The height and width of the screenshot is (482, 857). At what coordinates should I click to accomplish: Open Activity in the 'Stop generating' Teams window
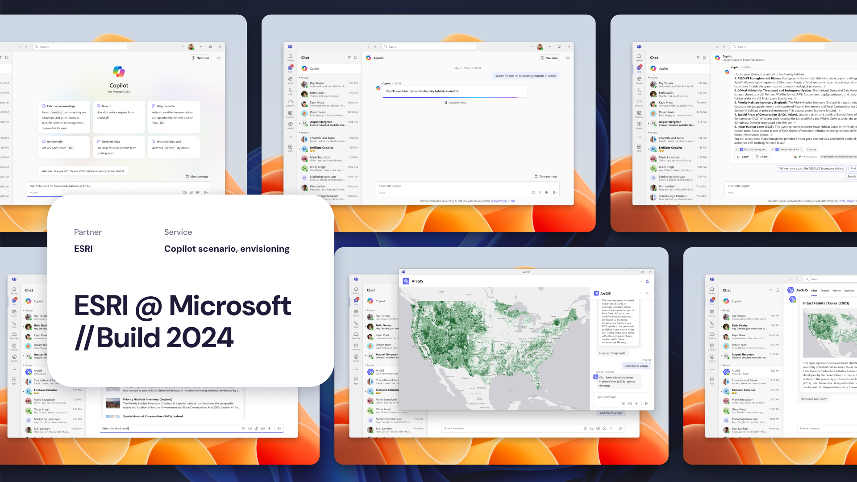coord(290,58)
